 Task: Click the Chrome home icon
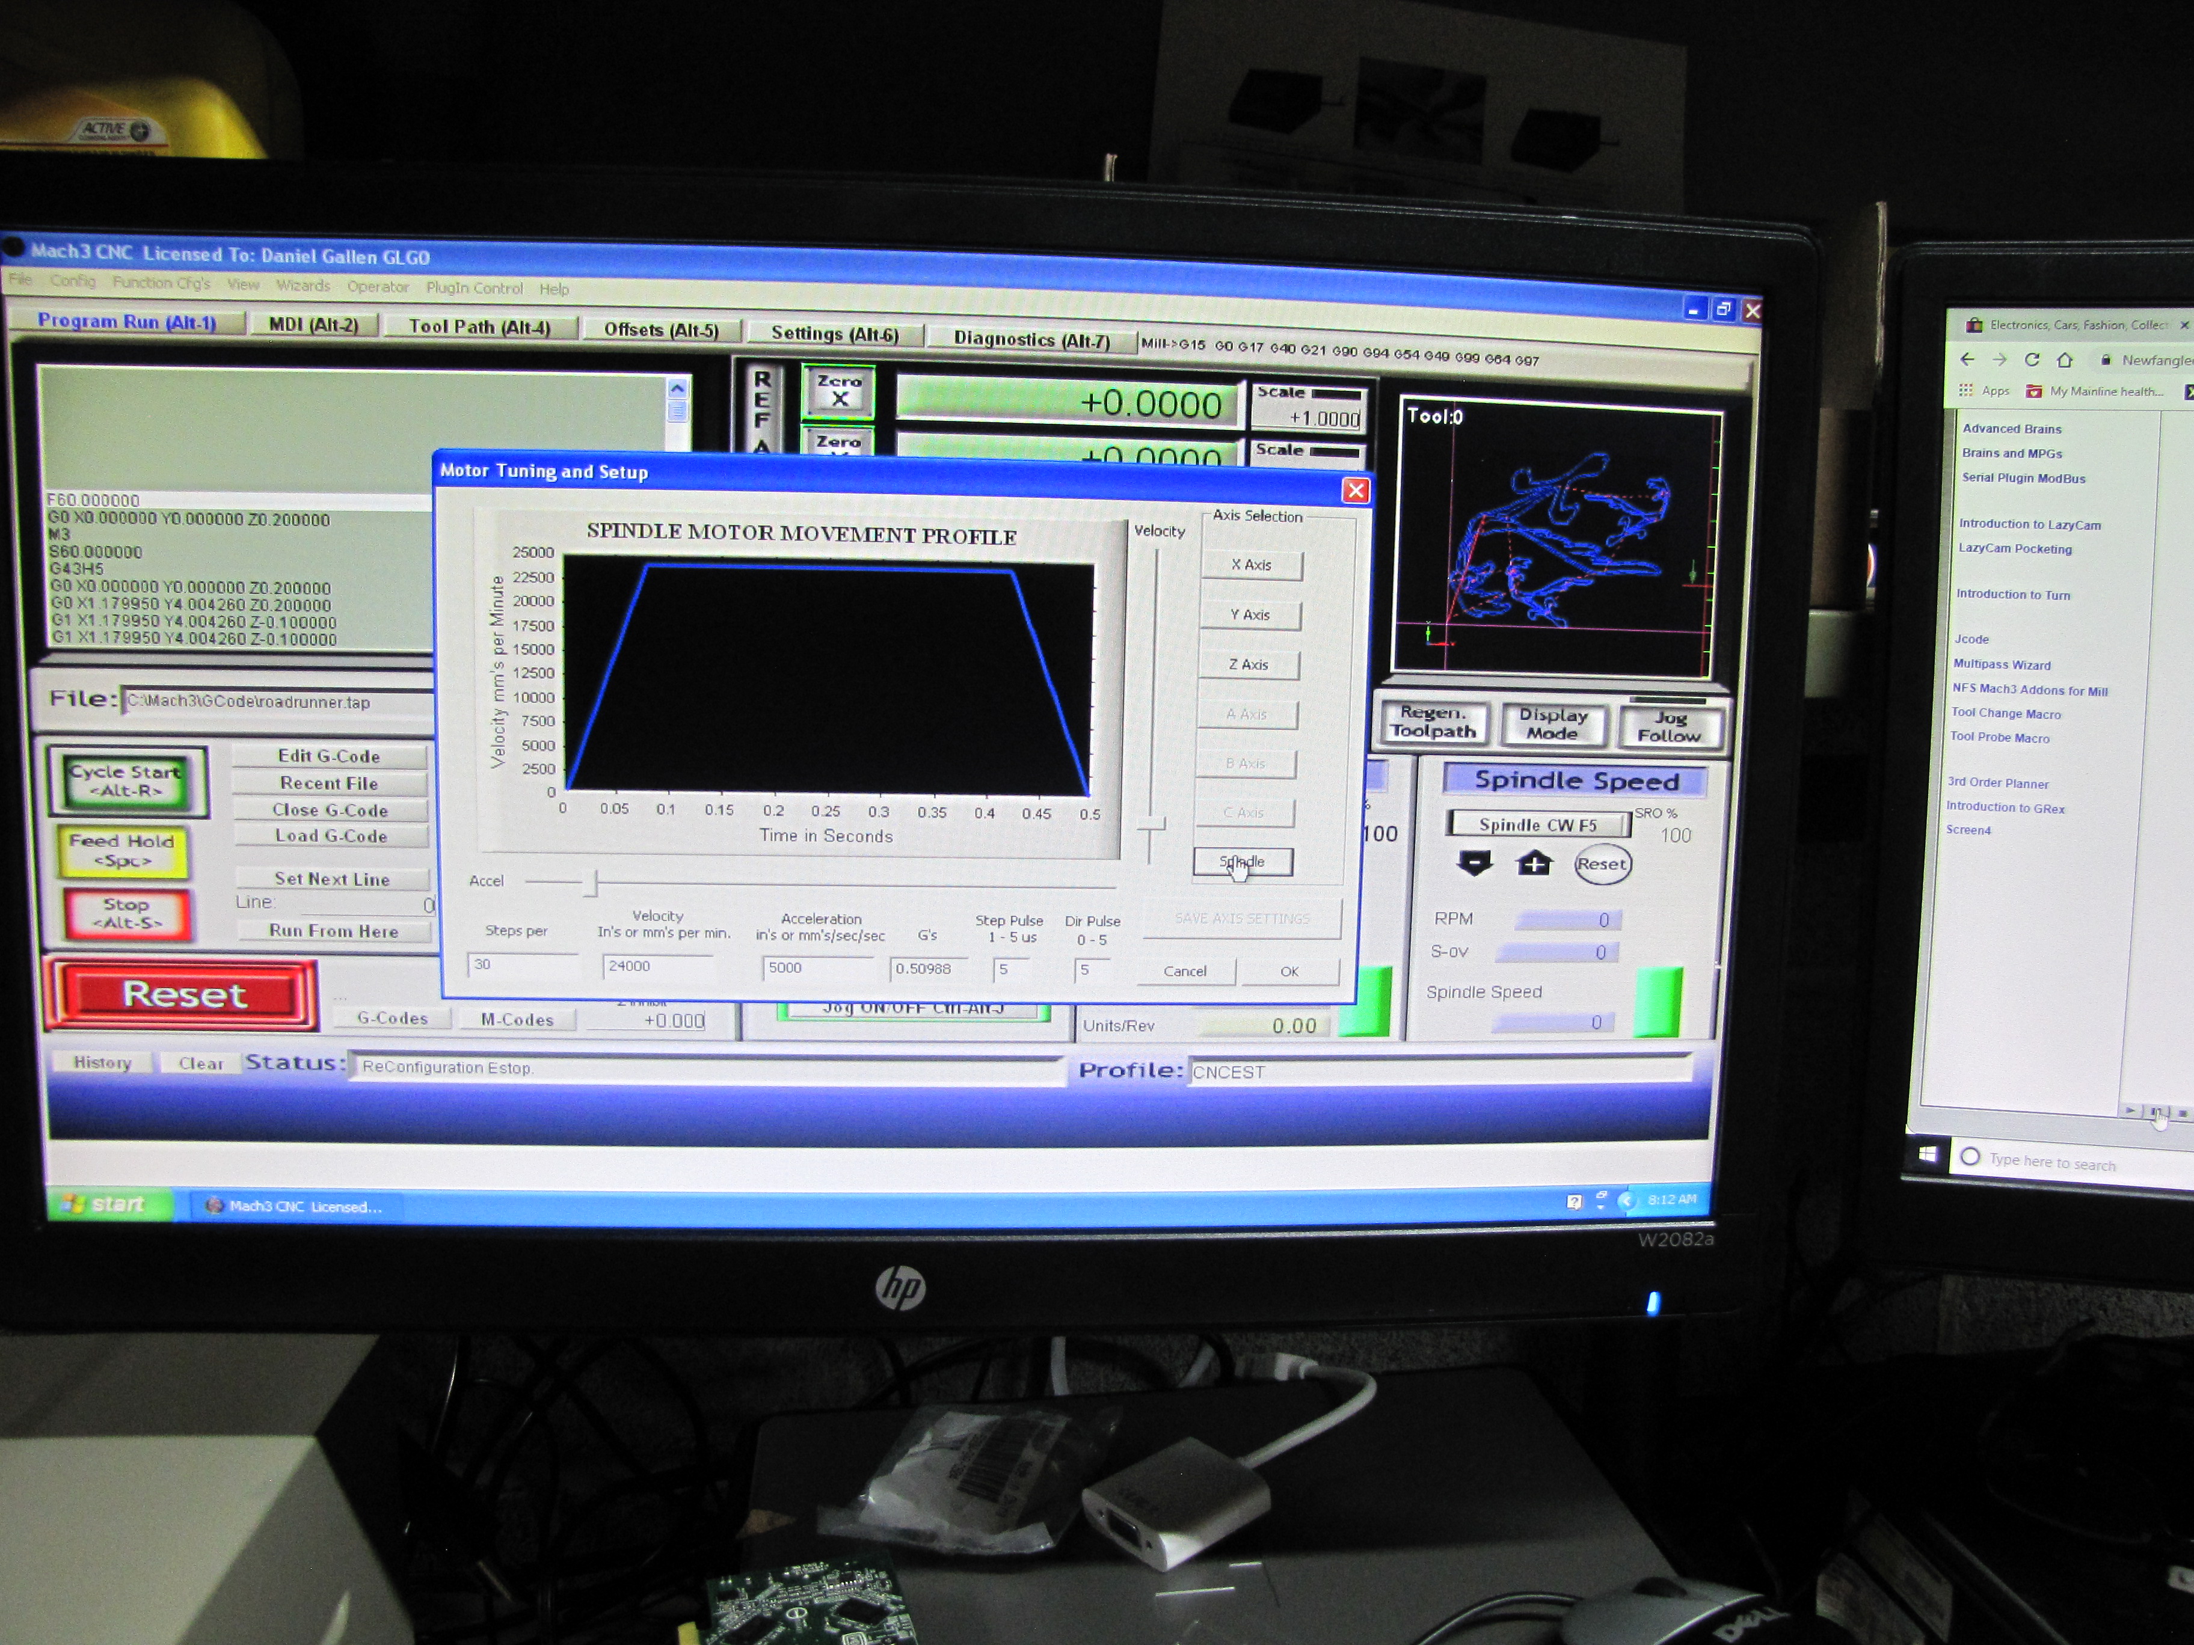coord(2065,360)
